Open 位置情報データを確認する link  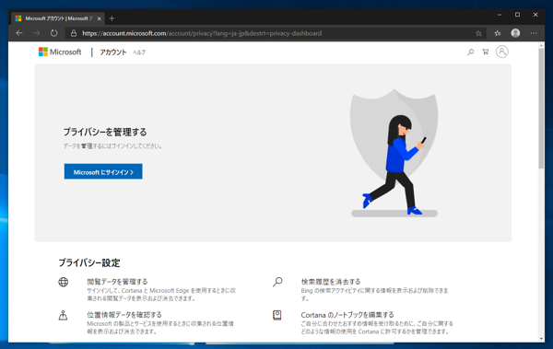tap(124, 314)
